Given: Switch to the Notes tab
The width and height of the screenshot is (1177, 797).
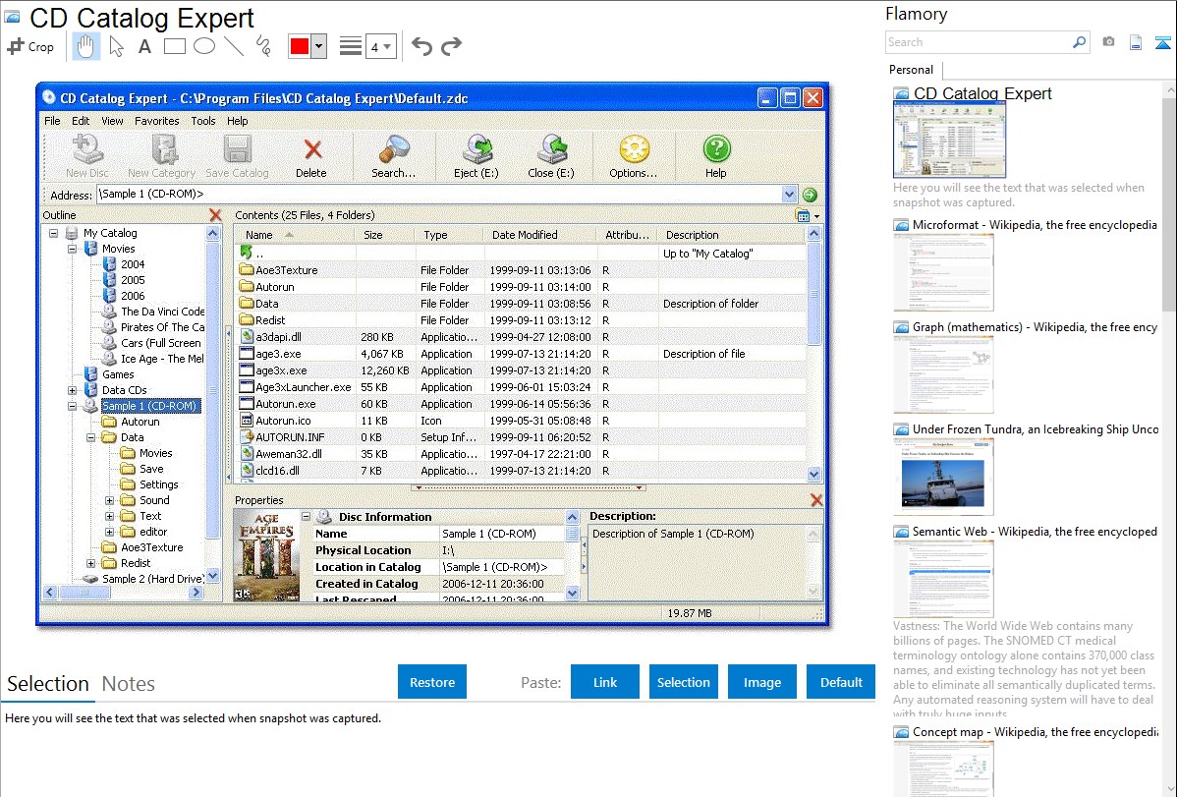Looking at the screenshot, I should coord(129,684).
